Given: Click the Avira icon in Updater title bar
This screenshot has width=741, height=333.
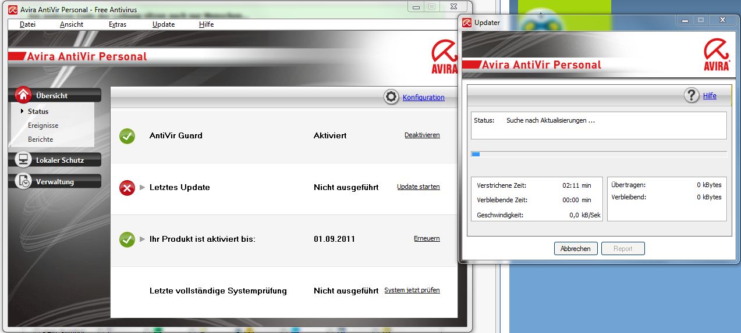Looking at the screenshot, I should pos(467,23).
